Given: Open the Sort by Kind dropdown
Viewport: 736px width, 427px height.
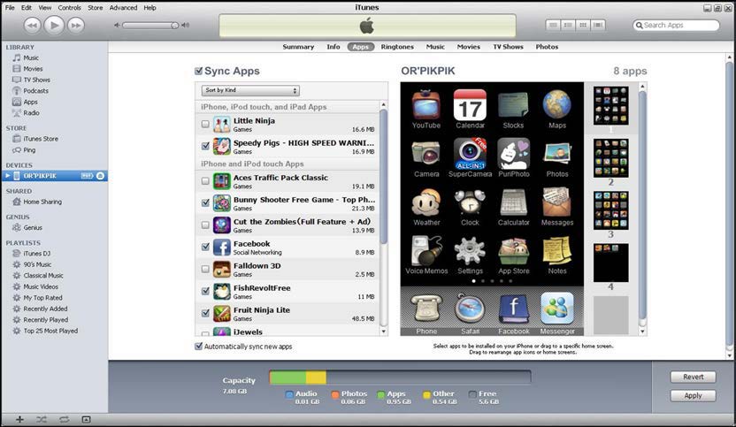Looking at the screenshot, I should point(250,90).
